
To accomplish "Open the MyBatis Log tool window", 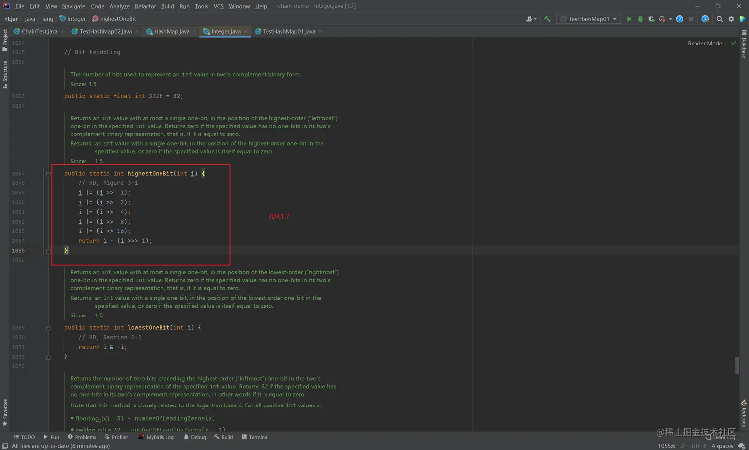I will tap(156, 437).
